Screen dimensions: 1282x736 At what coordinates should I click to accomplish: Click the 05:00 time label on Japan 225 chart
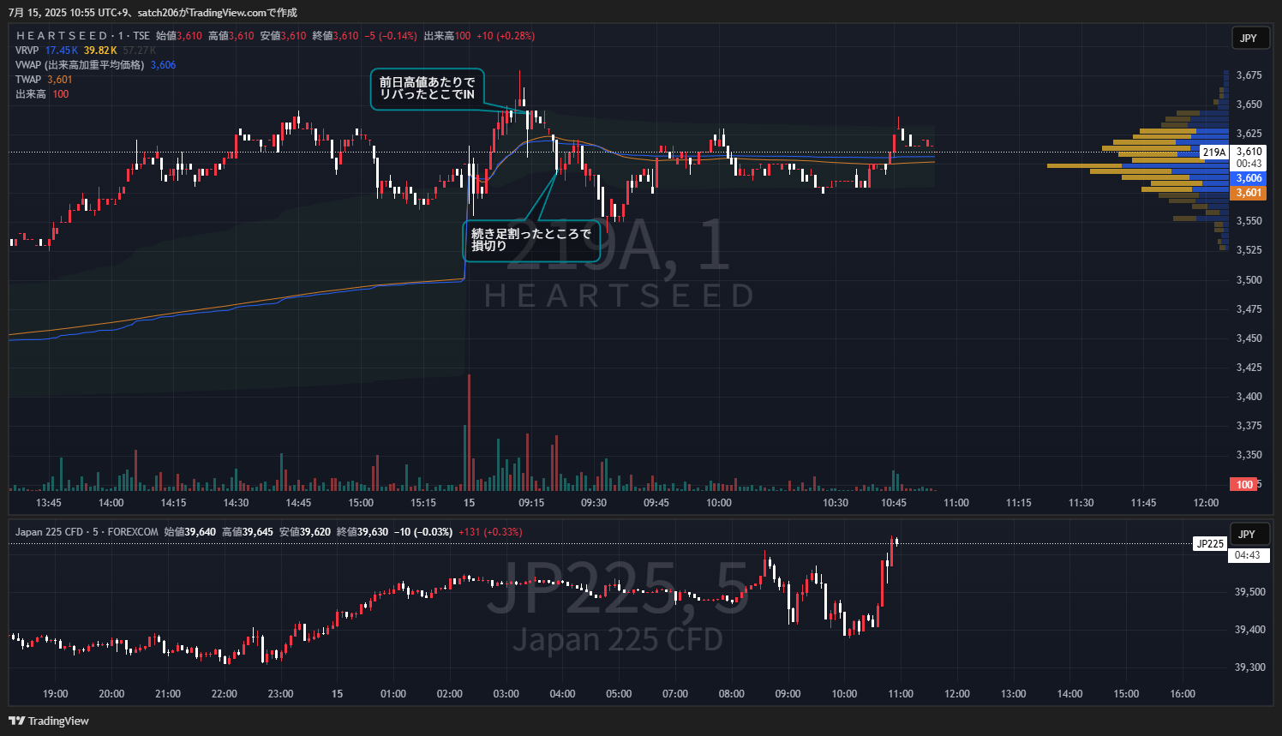[x=619, y=694]
